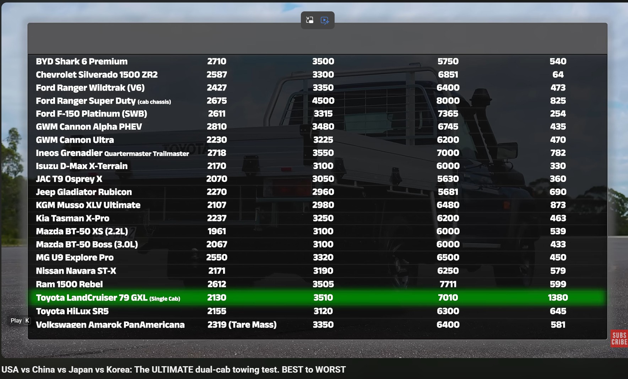Click Ineos Grenadier Quartermaster Trailmaster name
Viewport: 628px width, 379px height.
(112, 153)
